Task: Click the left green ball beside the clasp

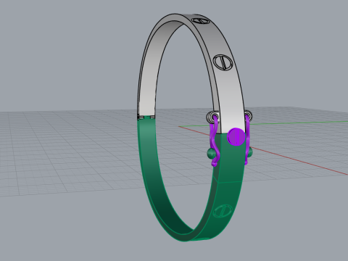Action: click(x=211, y=153)
